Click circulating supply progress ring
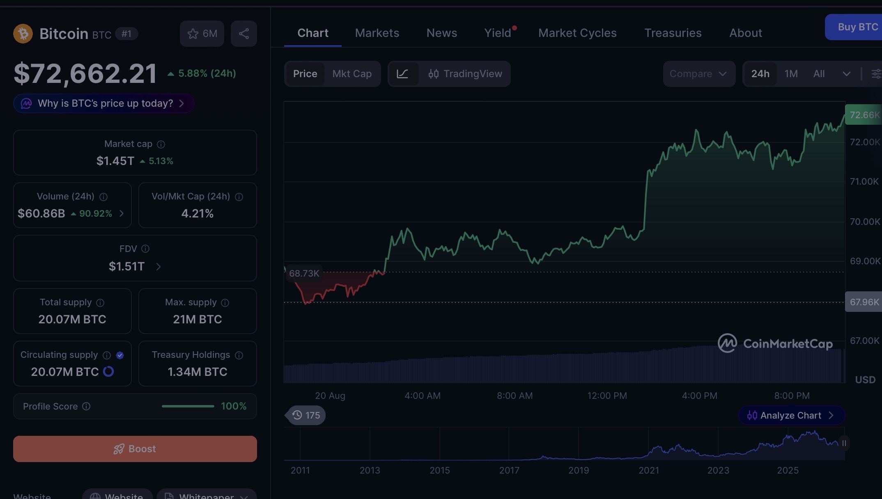 click(108, 371)
